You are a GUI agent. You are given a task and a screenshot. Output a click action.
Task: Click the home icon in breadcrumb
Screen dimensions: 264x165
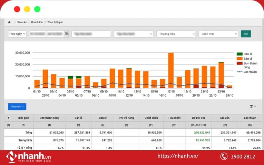point(9,22)
